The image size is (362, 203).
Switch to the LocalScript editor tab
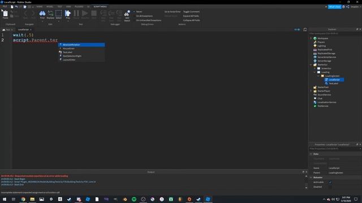click(23, 30)
